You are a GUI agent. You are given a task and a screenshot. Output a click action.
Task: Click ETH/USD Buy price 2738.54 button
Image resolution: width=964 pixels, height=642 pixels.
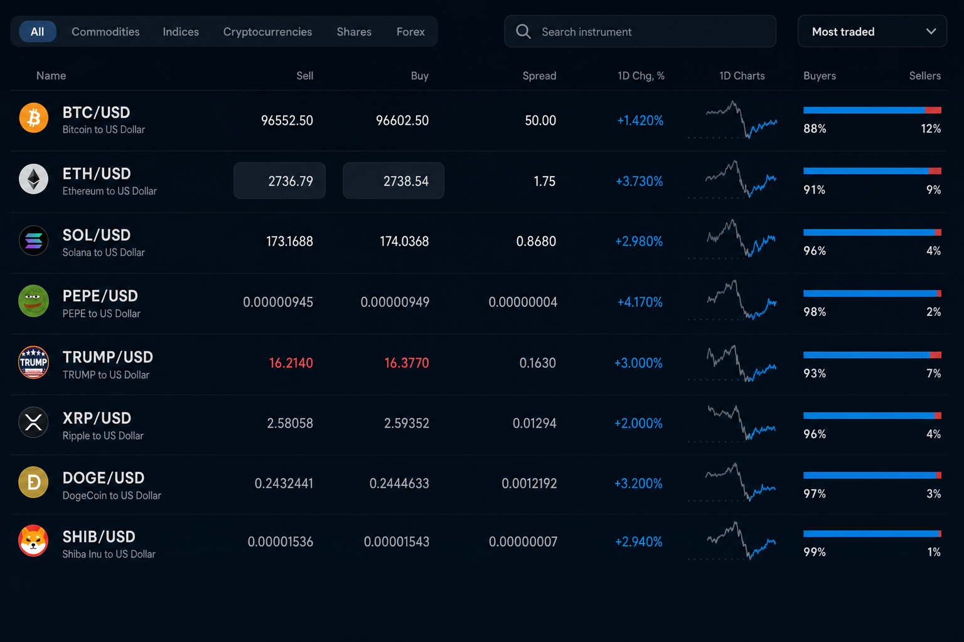click(394, 181)
